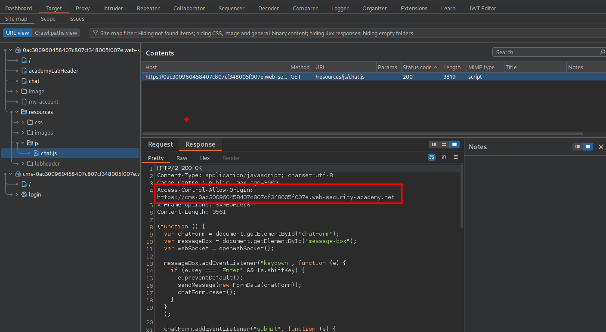The width and height of the screenshot is (606, 332).
Task: Dock Notes panel to the left
Action: click(578, 147)
